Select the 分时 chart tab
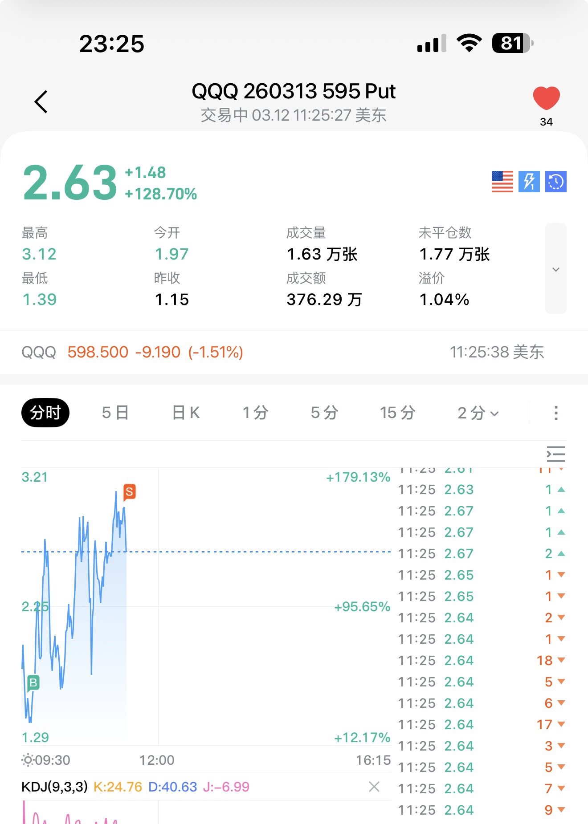This screenshot has height=824, width=588. point(45,413)
